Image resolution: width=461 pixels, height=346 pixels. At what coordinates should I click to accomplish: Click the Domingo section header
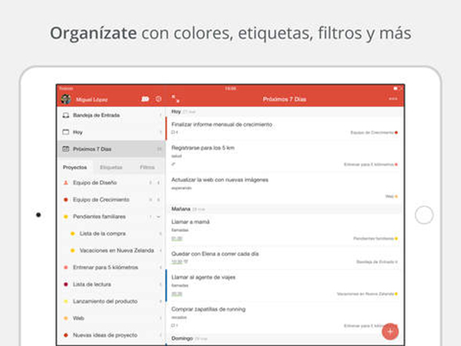click(x=284, y=339)
